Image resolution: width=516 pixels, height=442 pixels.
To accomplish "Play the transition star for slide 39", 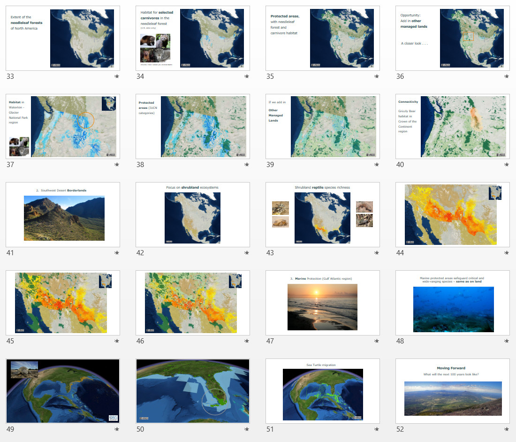I will pos(377,165).
